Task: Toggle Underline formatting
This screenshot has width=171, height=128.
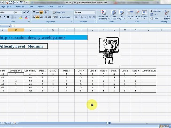Action: point(8,17)
